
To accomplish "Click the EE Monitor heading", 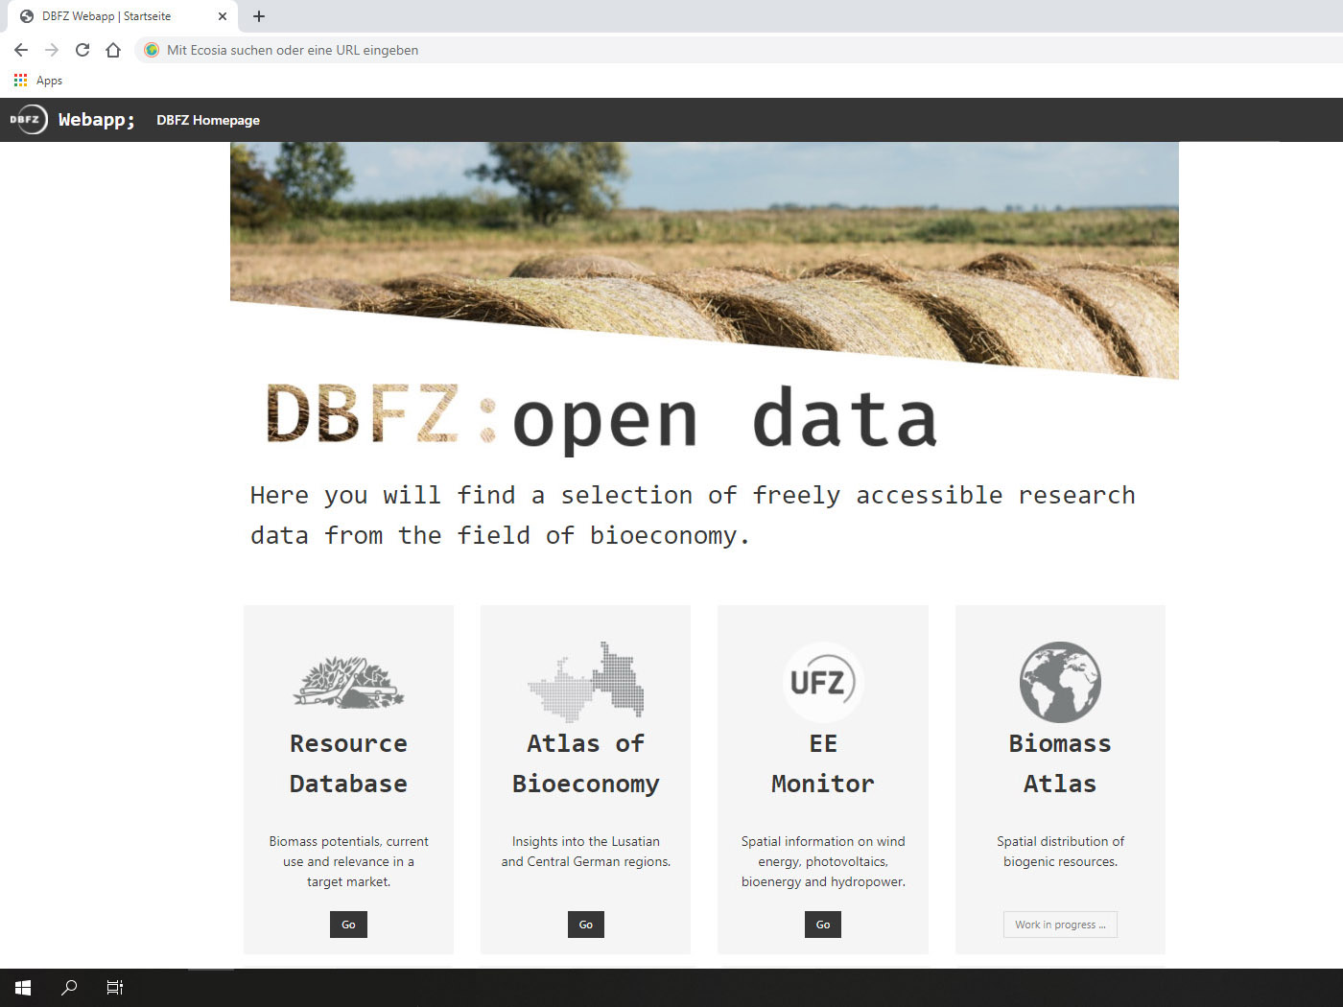I will (x=823, y=763).
